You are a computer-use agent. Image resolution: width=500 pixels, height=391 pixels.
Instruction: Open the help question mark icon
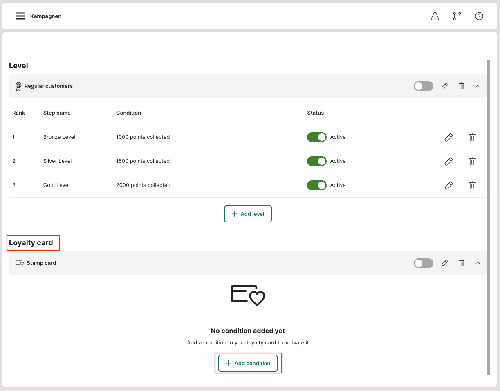point(479,16)
